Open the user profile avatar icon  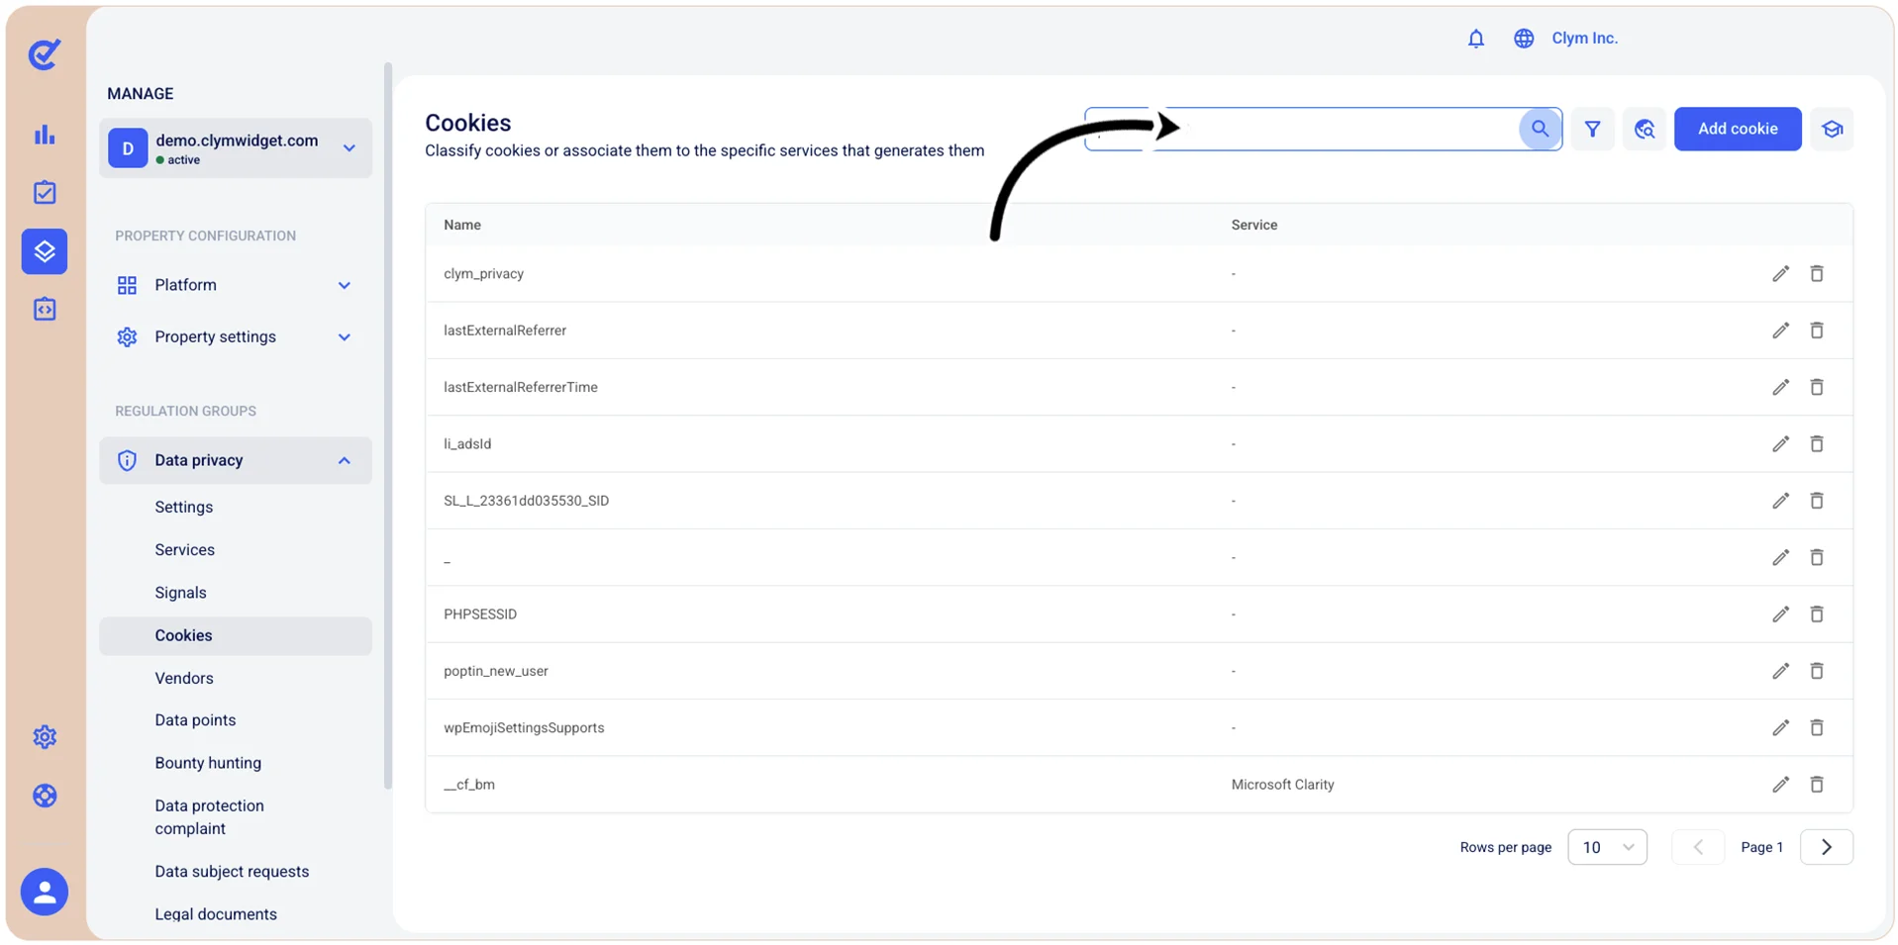(x=45, y=892)
